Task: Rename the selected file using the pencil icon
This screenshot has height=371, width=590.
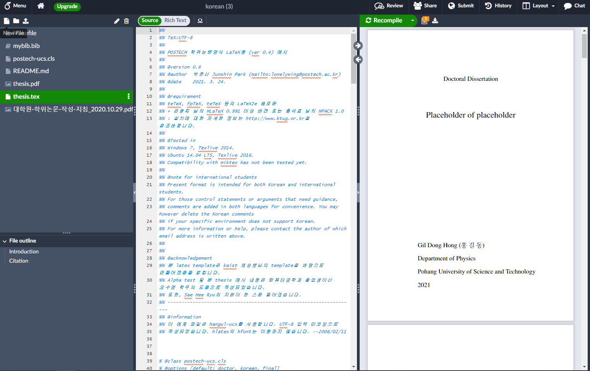Action: (x=117, y=21)
